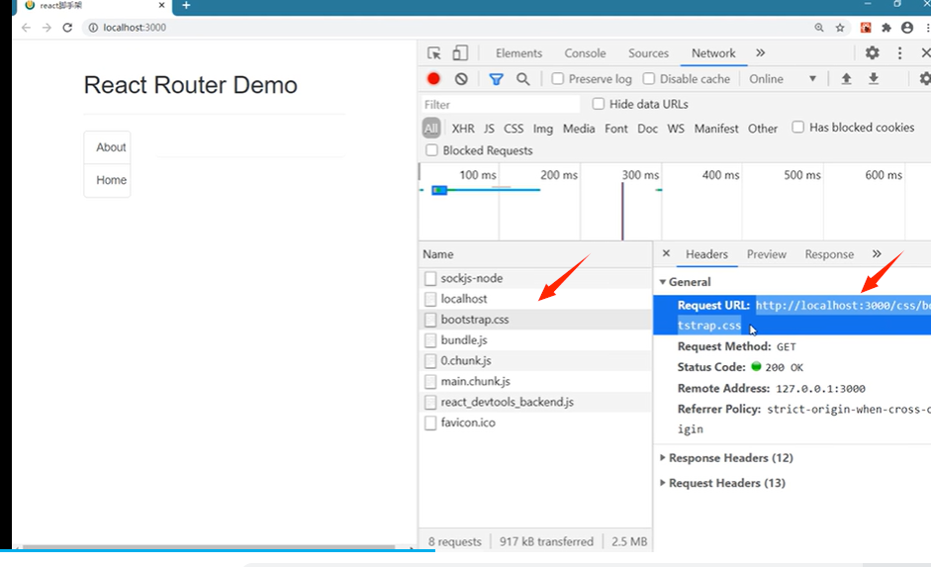Show more request detail tabs chevron

[877, 253]
